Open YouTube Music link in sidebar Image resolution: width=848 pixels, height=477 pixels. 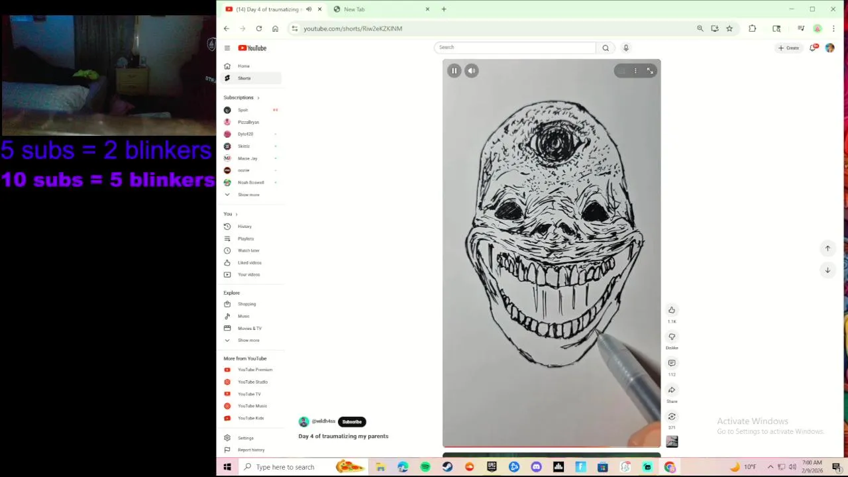[x=252, y=406]
